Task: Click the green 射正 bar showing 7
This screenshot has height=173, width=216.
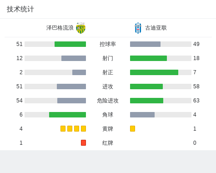Action: click(154, 72)
